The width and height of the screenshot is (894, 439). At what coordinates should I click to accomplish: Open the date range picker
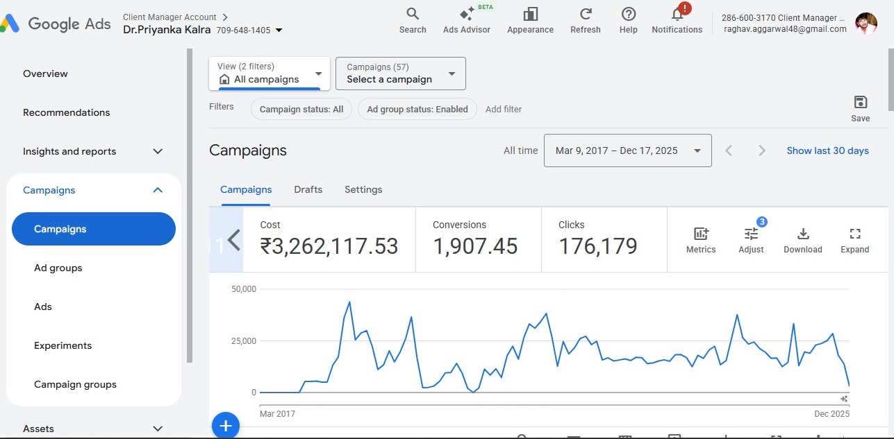pyautogui.click(x=627, y=150)
